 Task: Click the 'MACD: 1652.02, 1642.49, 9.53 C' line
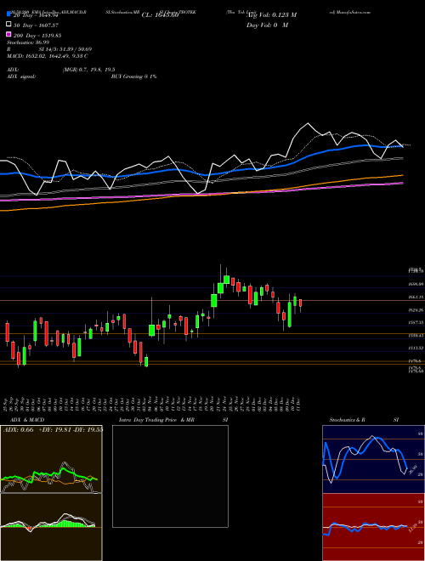click(48, 56)
